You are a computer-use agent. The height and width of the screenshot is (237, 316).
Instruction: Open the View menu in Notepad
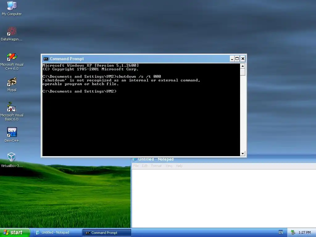tap(169, 166)
